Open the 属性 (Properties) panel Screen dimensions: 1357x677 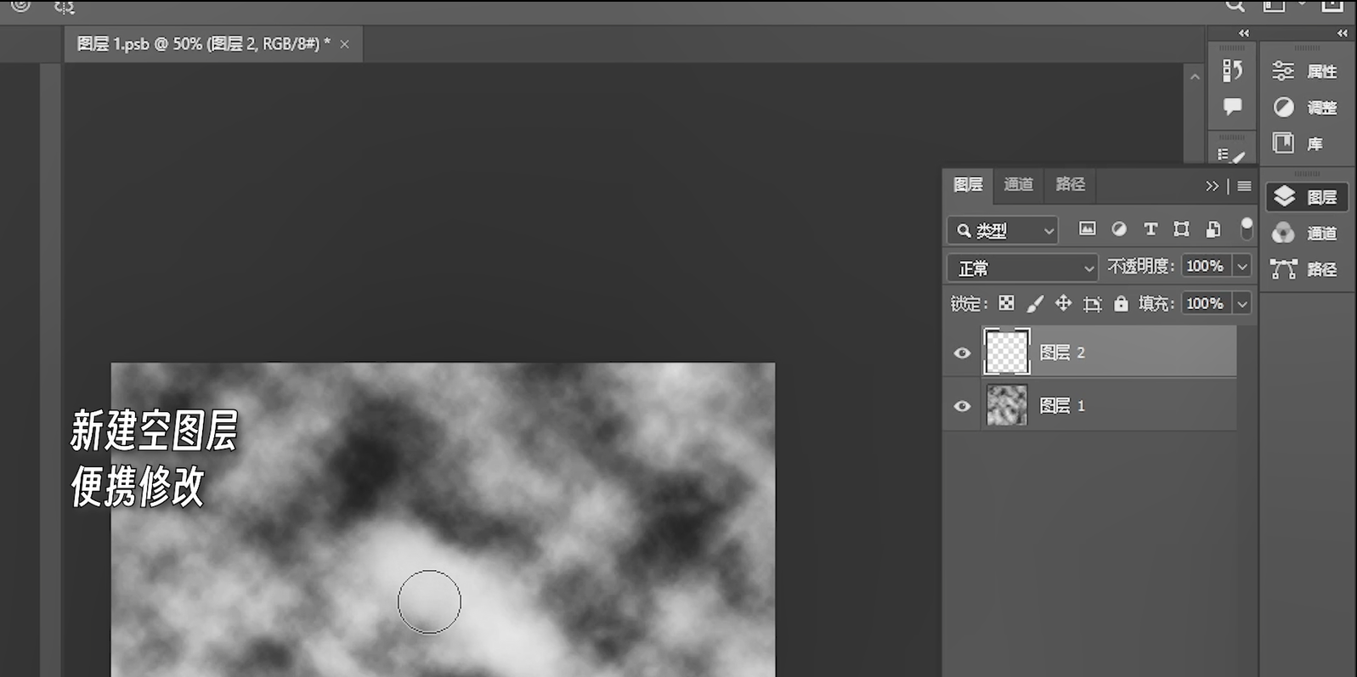click(1306, 71)
